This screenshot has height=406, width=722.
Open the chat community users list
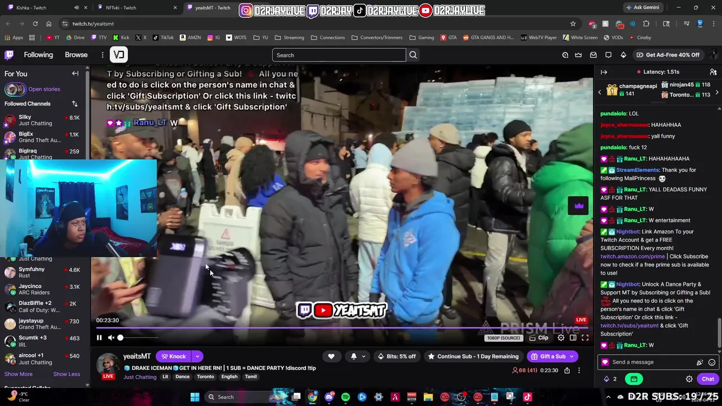713,72
